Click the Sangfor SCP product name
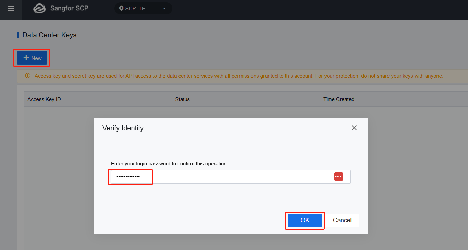 69,8
